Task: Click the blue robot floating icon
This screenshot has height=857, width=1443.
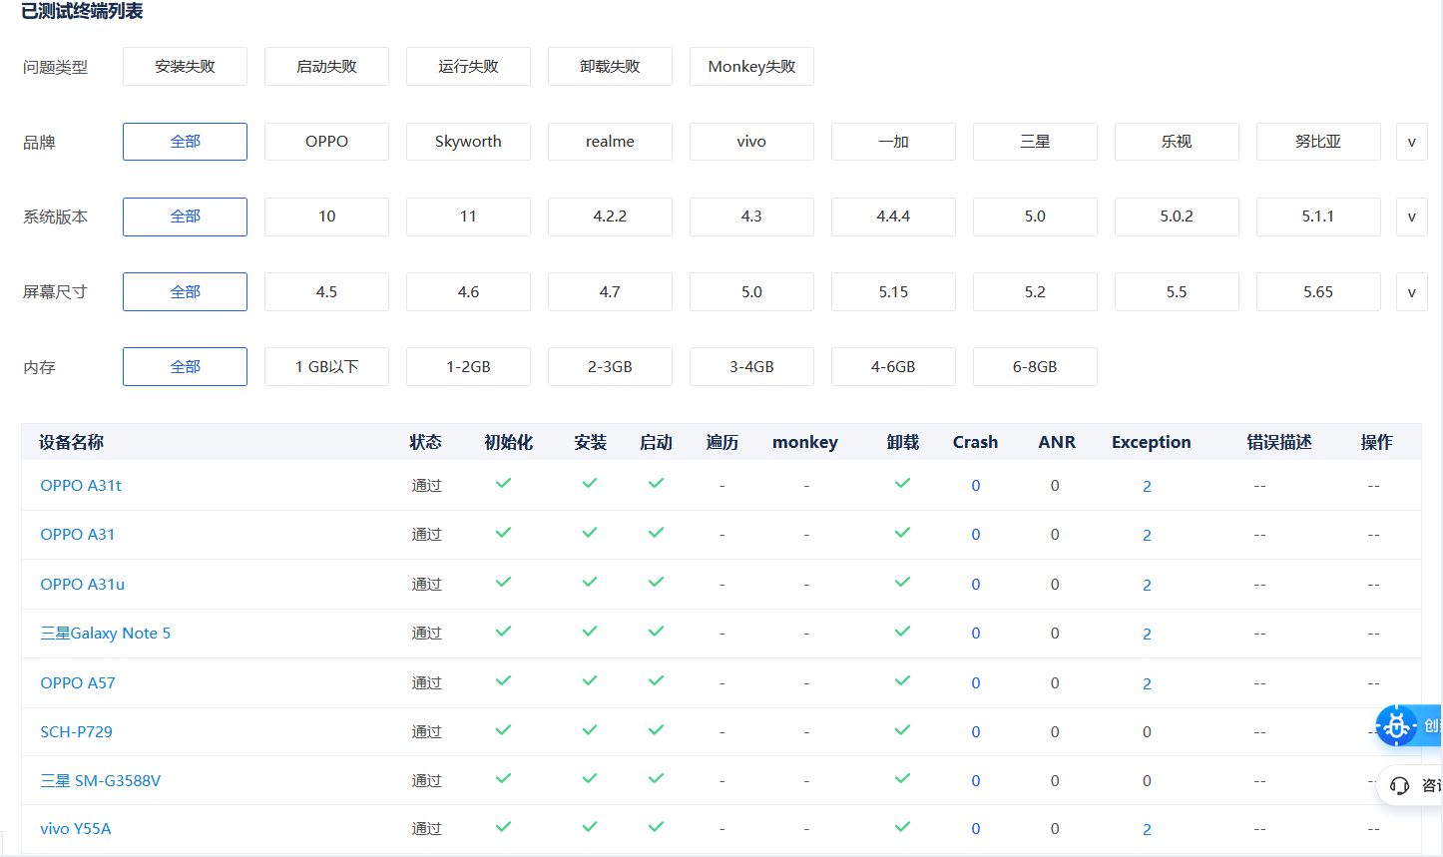Action: (x=1397, y=725)
